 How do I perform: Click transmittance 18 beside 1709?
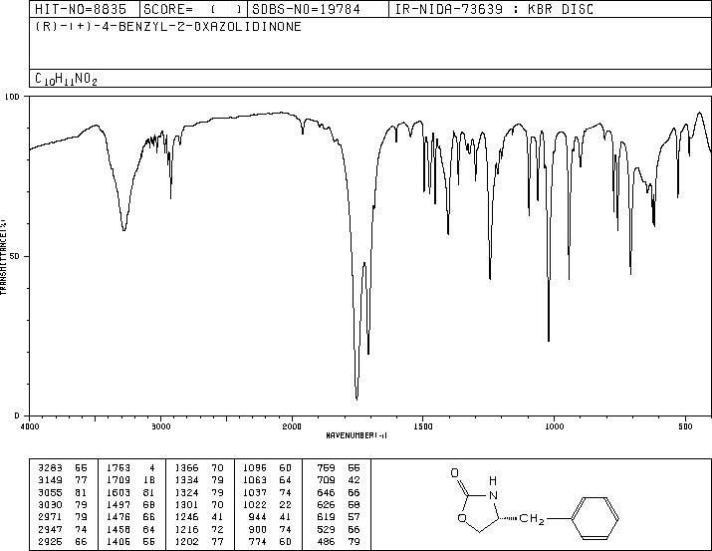point(149,479)
